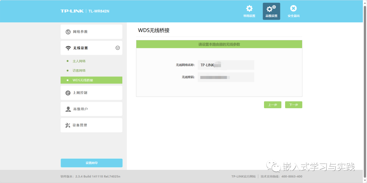Image resolution: width=367 pixels, height=183 pixels.
Task: Select WDS无线桥接 submenu item
Action: (x=91, y=80)
